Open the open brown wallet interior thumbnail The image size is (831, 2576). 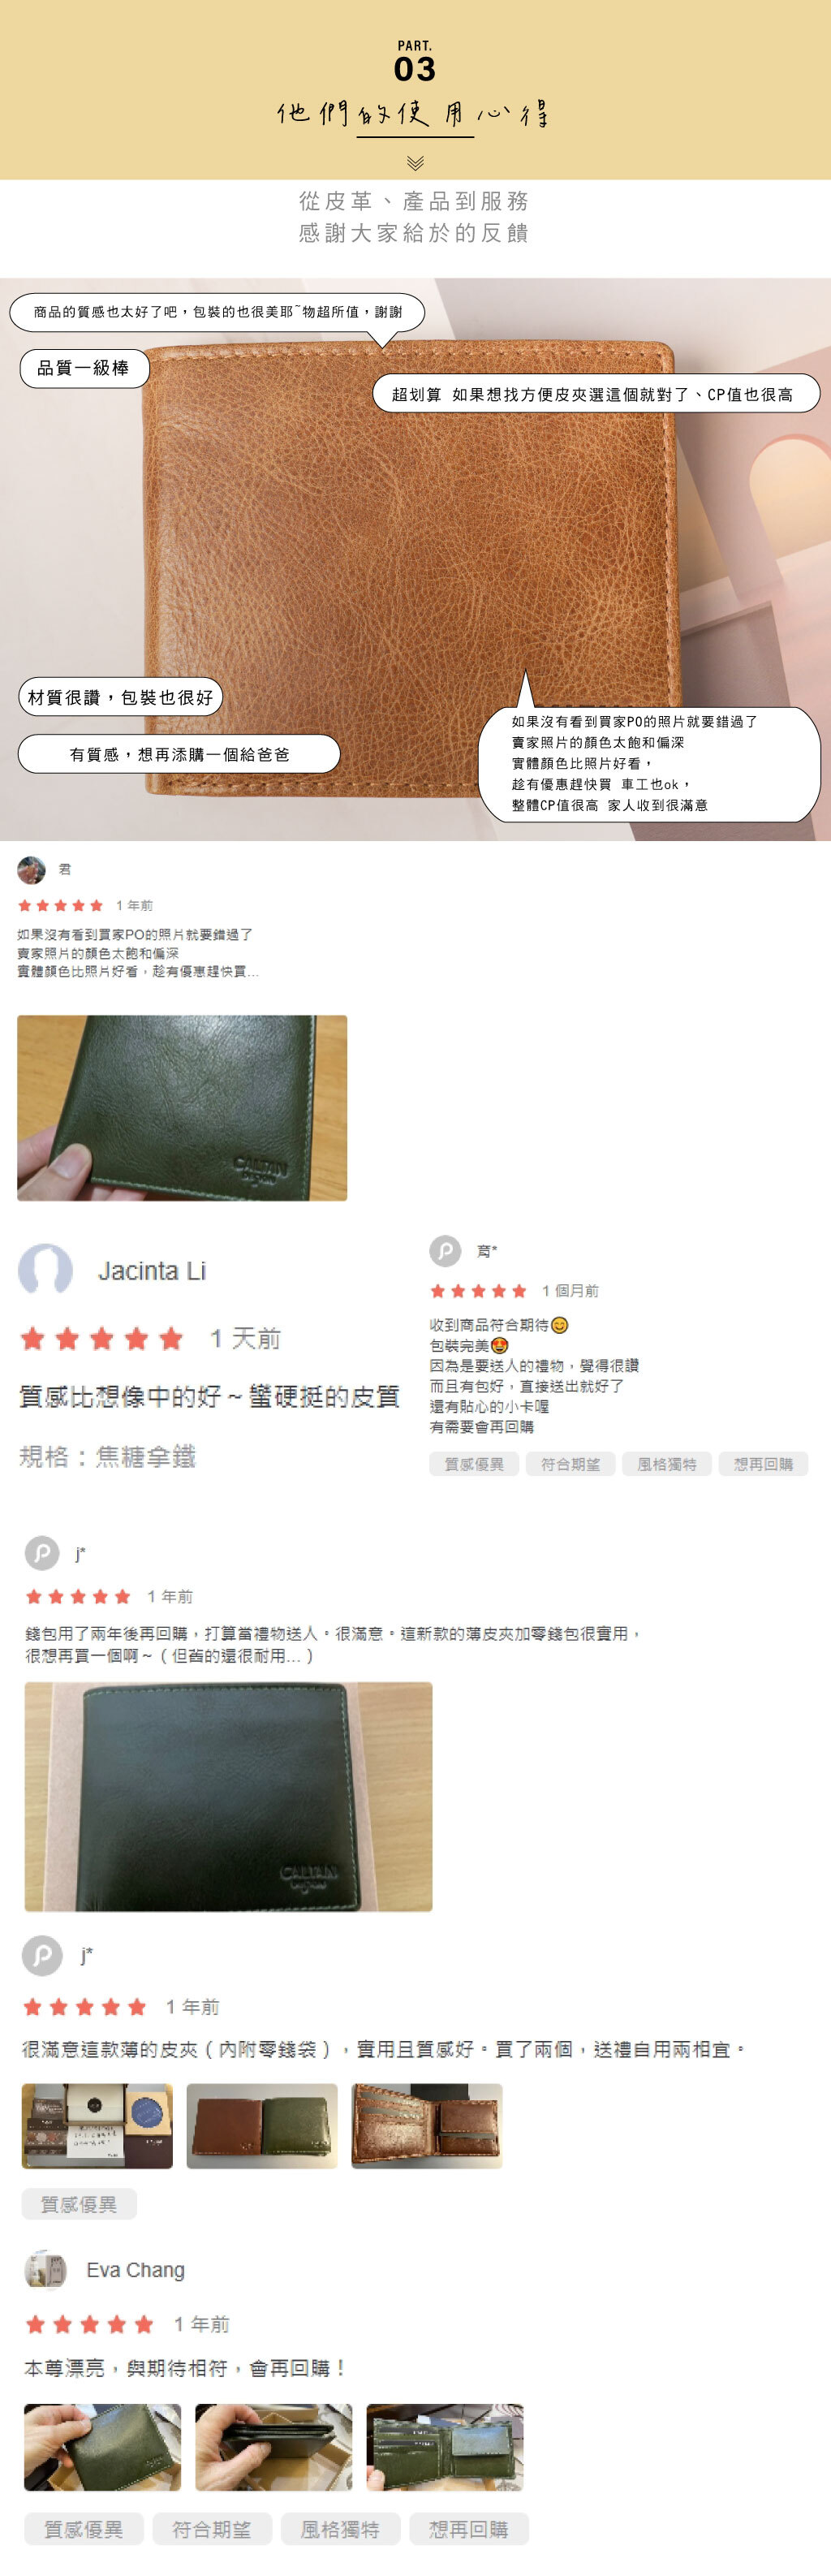(427, 2126)
